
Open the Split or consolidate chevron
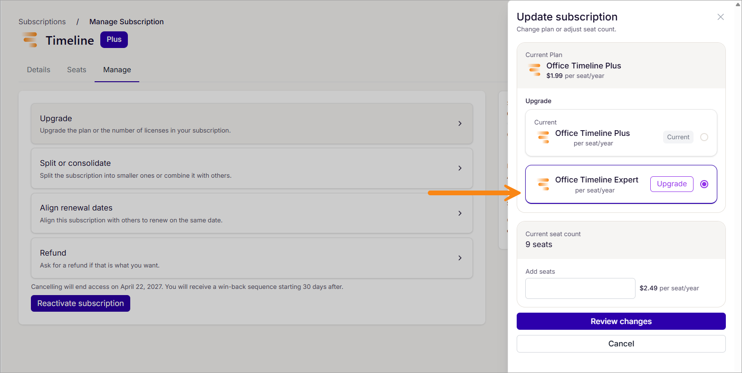(460, 168)
